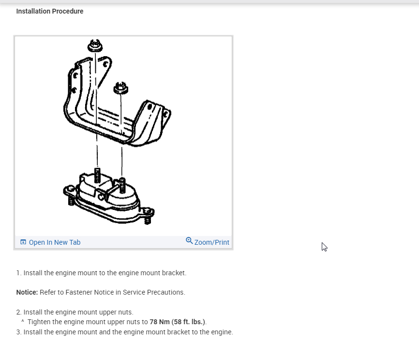
Task: Click the Installation Procedure heading
Action: [50, 11]
